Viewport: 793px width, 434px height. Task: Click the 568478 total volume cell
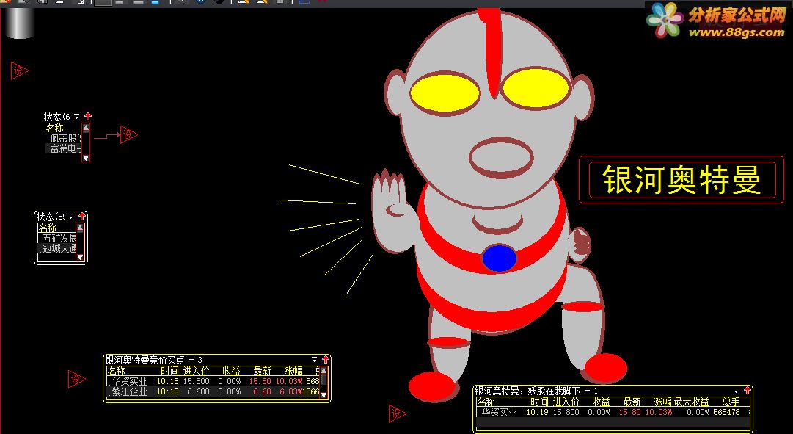coord(726,412)
